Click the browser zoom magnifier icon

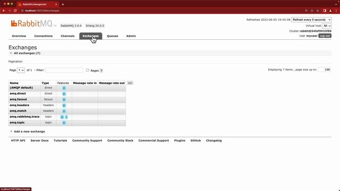(306, 11)
